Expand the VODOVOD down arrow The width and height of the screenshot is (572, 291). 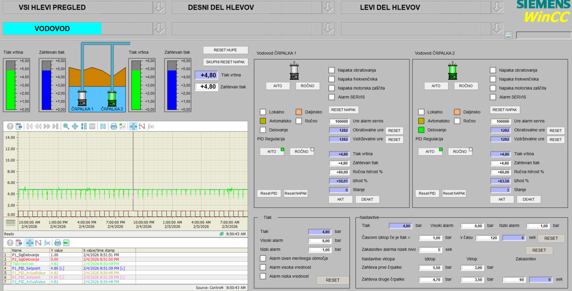coord(159,29)
